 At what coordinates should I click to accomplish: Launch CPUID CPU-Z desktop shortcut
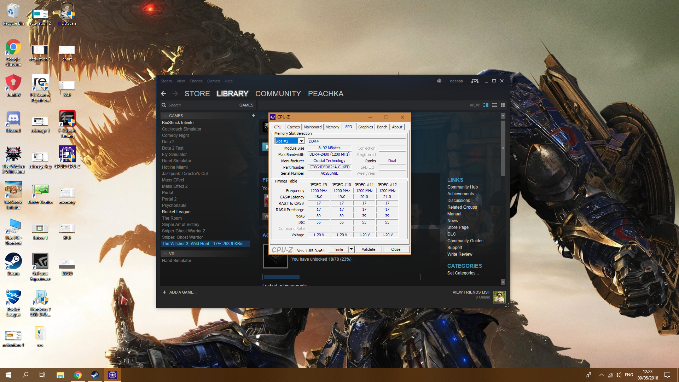(x=67, y=157)
